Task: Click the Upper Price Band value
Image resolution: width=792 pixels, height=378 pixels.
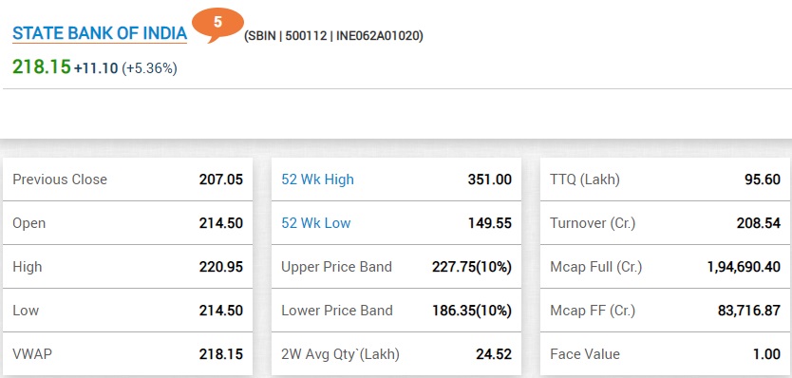Action: tap(472, 267)
